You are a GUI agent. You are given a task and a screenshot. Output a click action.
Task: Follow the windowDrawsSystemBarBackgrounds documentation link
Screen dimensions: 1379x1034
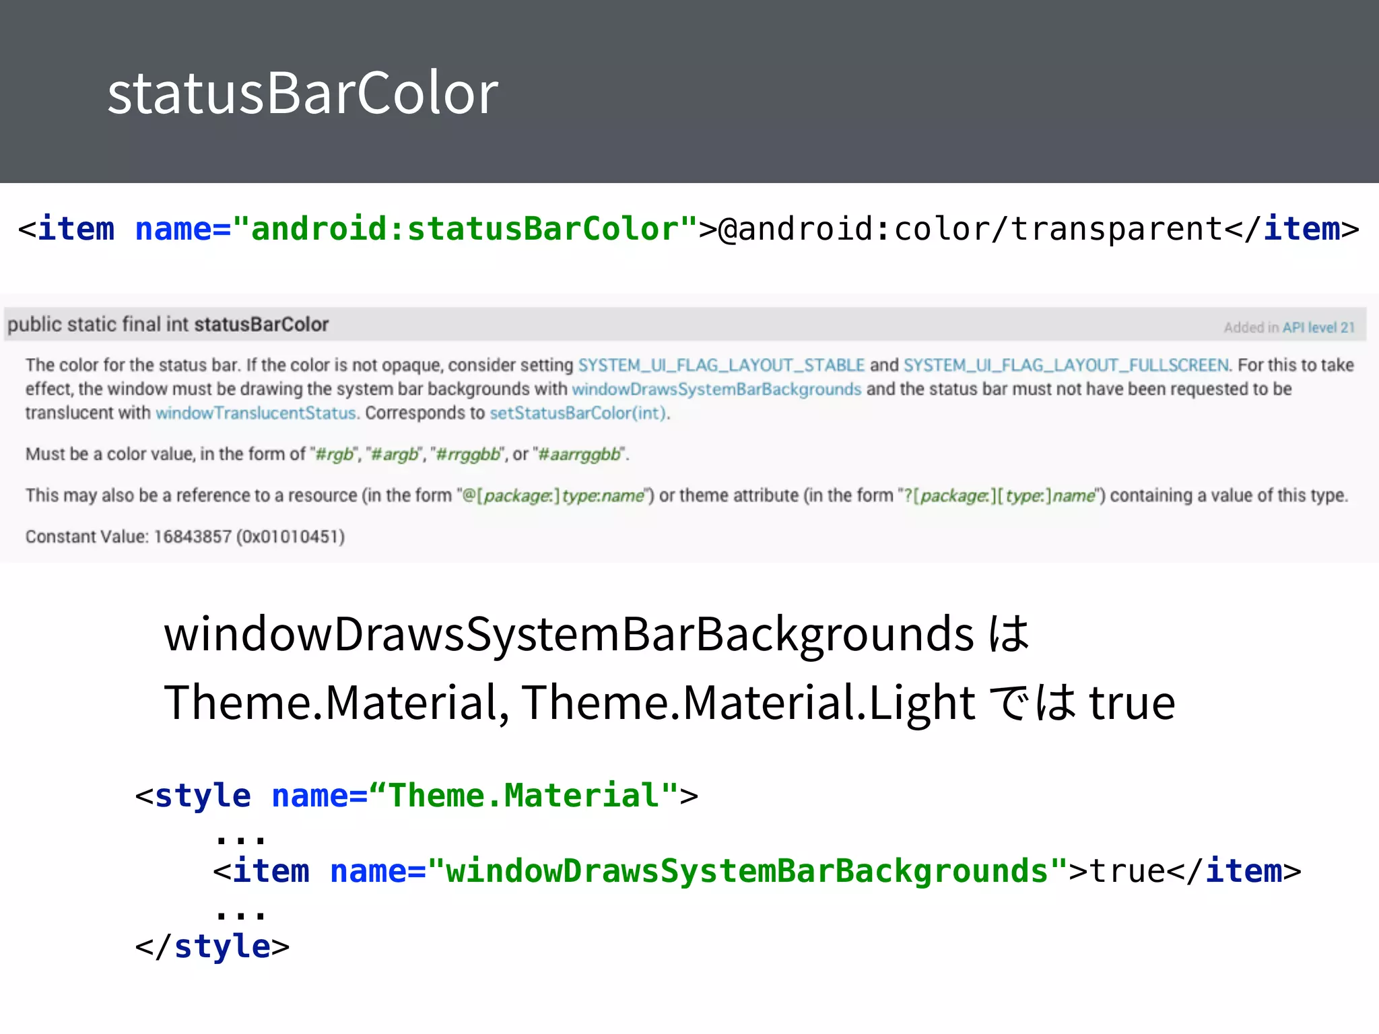(716, 389)
